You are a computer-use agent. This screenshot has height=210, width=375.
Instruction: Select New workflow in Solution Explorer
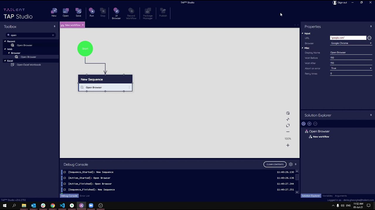pos(321,137)
